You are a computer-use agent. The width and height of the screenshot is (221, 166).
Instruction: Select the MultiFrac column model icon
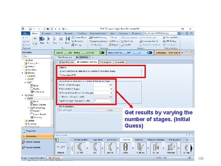[141, 148]
